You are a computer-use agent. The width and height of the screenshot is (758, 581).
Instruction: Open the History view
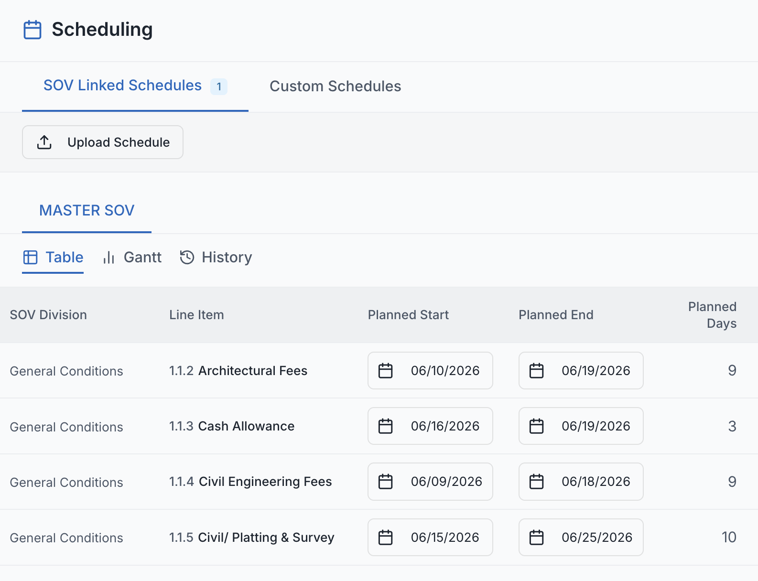[x=216, y=258]
